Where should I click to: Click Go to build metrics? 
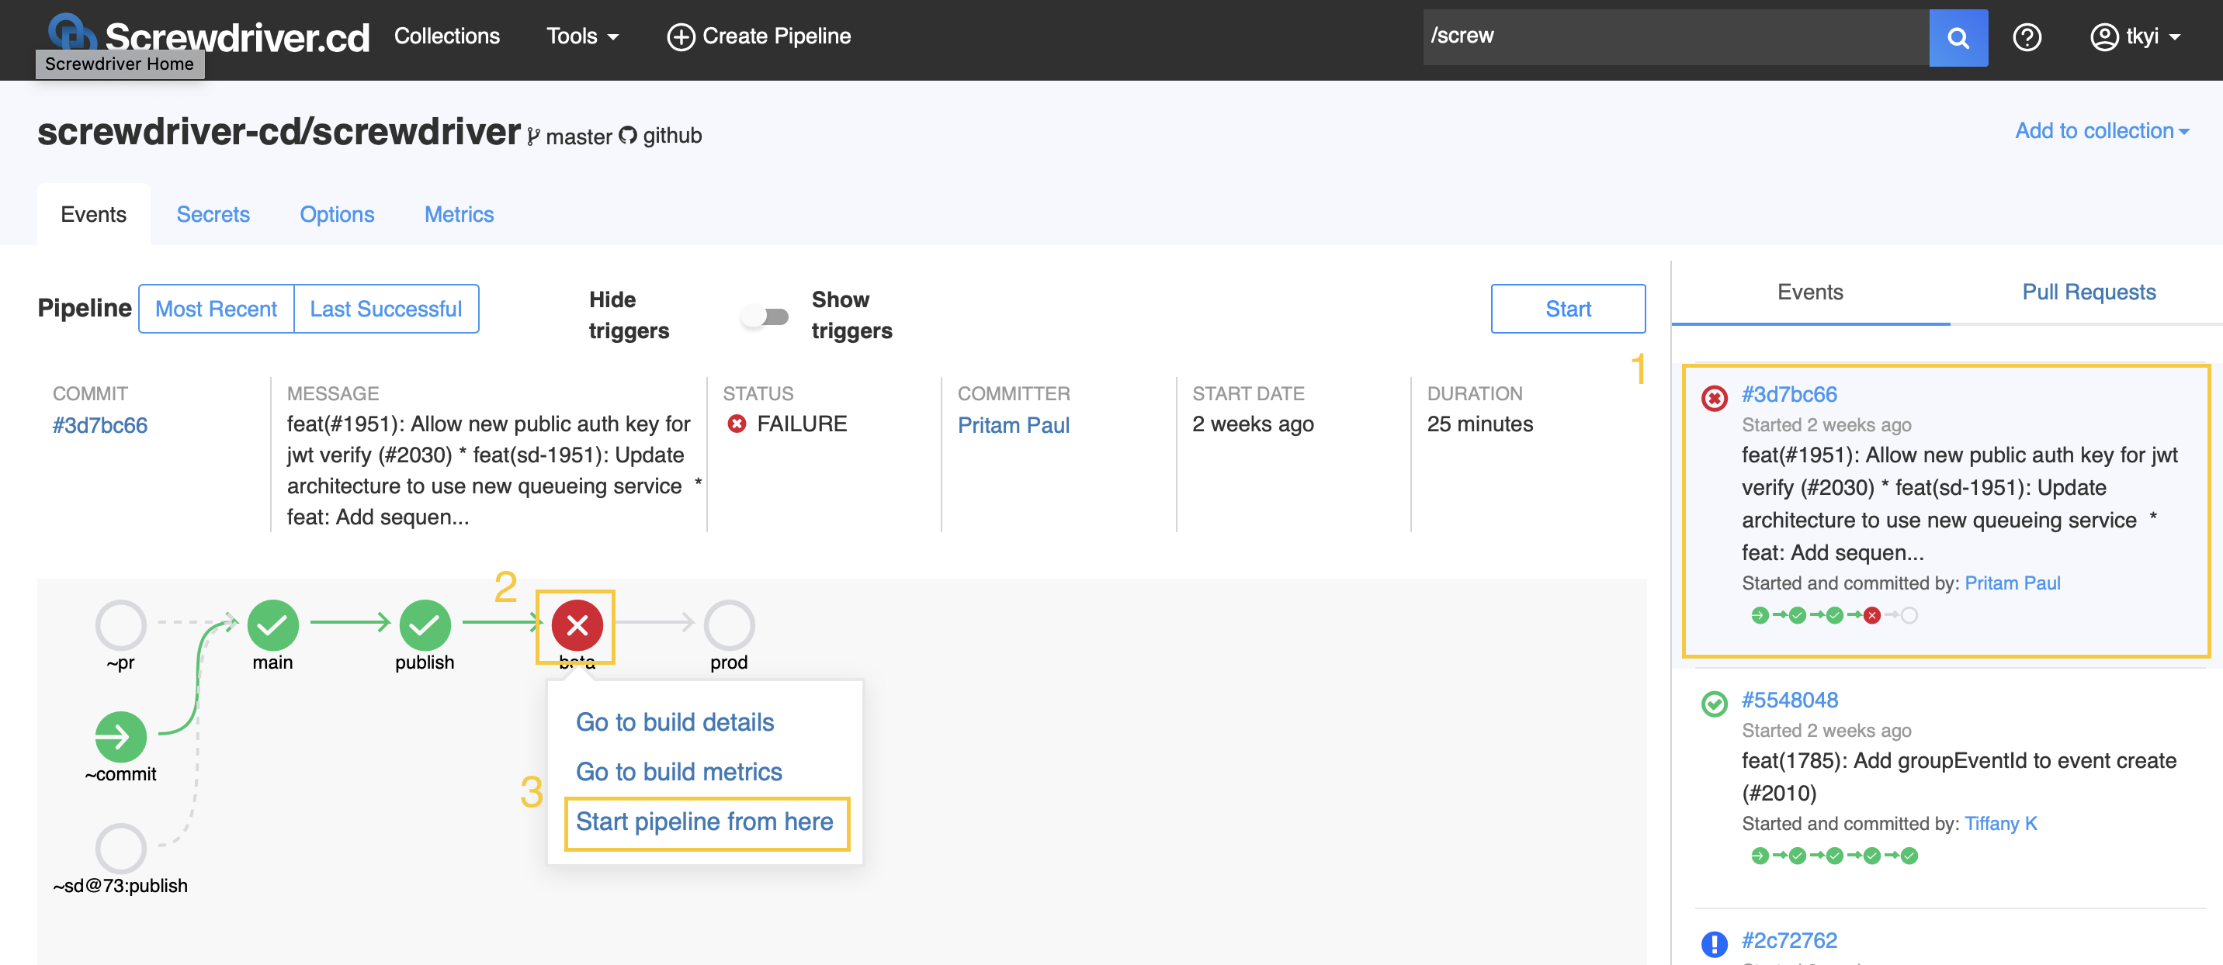(x=678, y=771)
